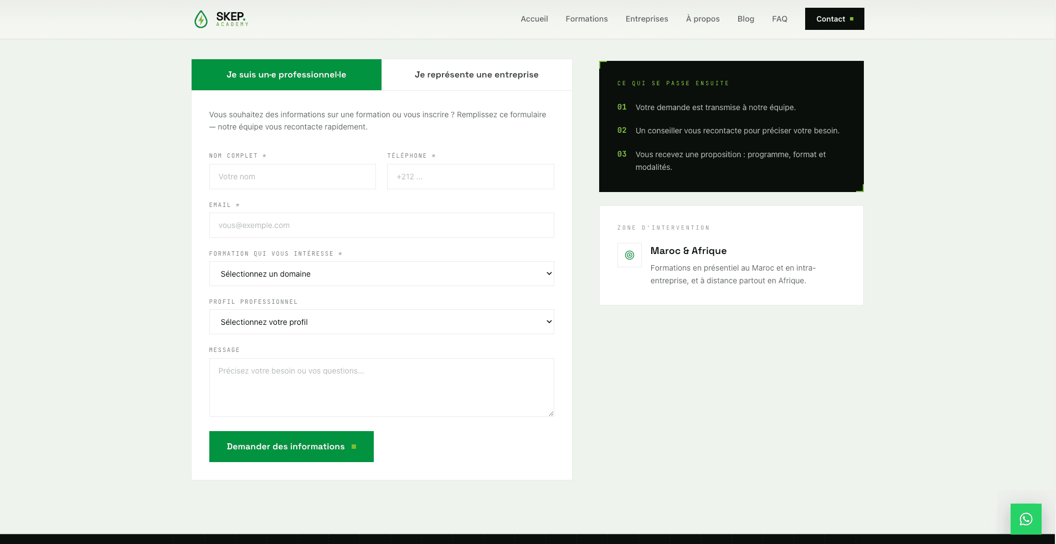Image resolution: width=1056 pixels, height=544 pixels.
Task: Expand the 'Sélectionnez un domaine' dropdown
Action: click(x=382, y=273)
